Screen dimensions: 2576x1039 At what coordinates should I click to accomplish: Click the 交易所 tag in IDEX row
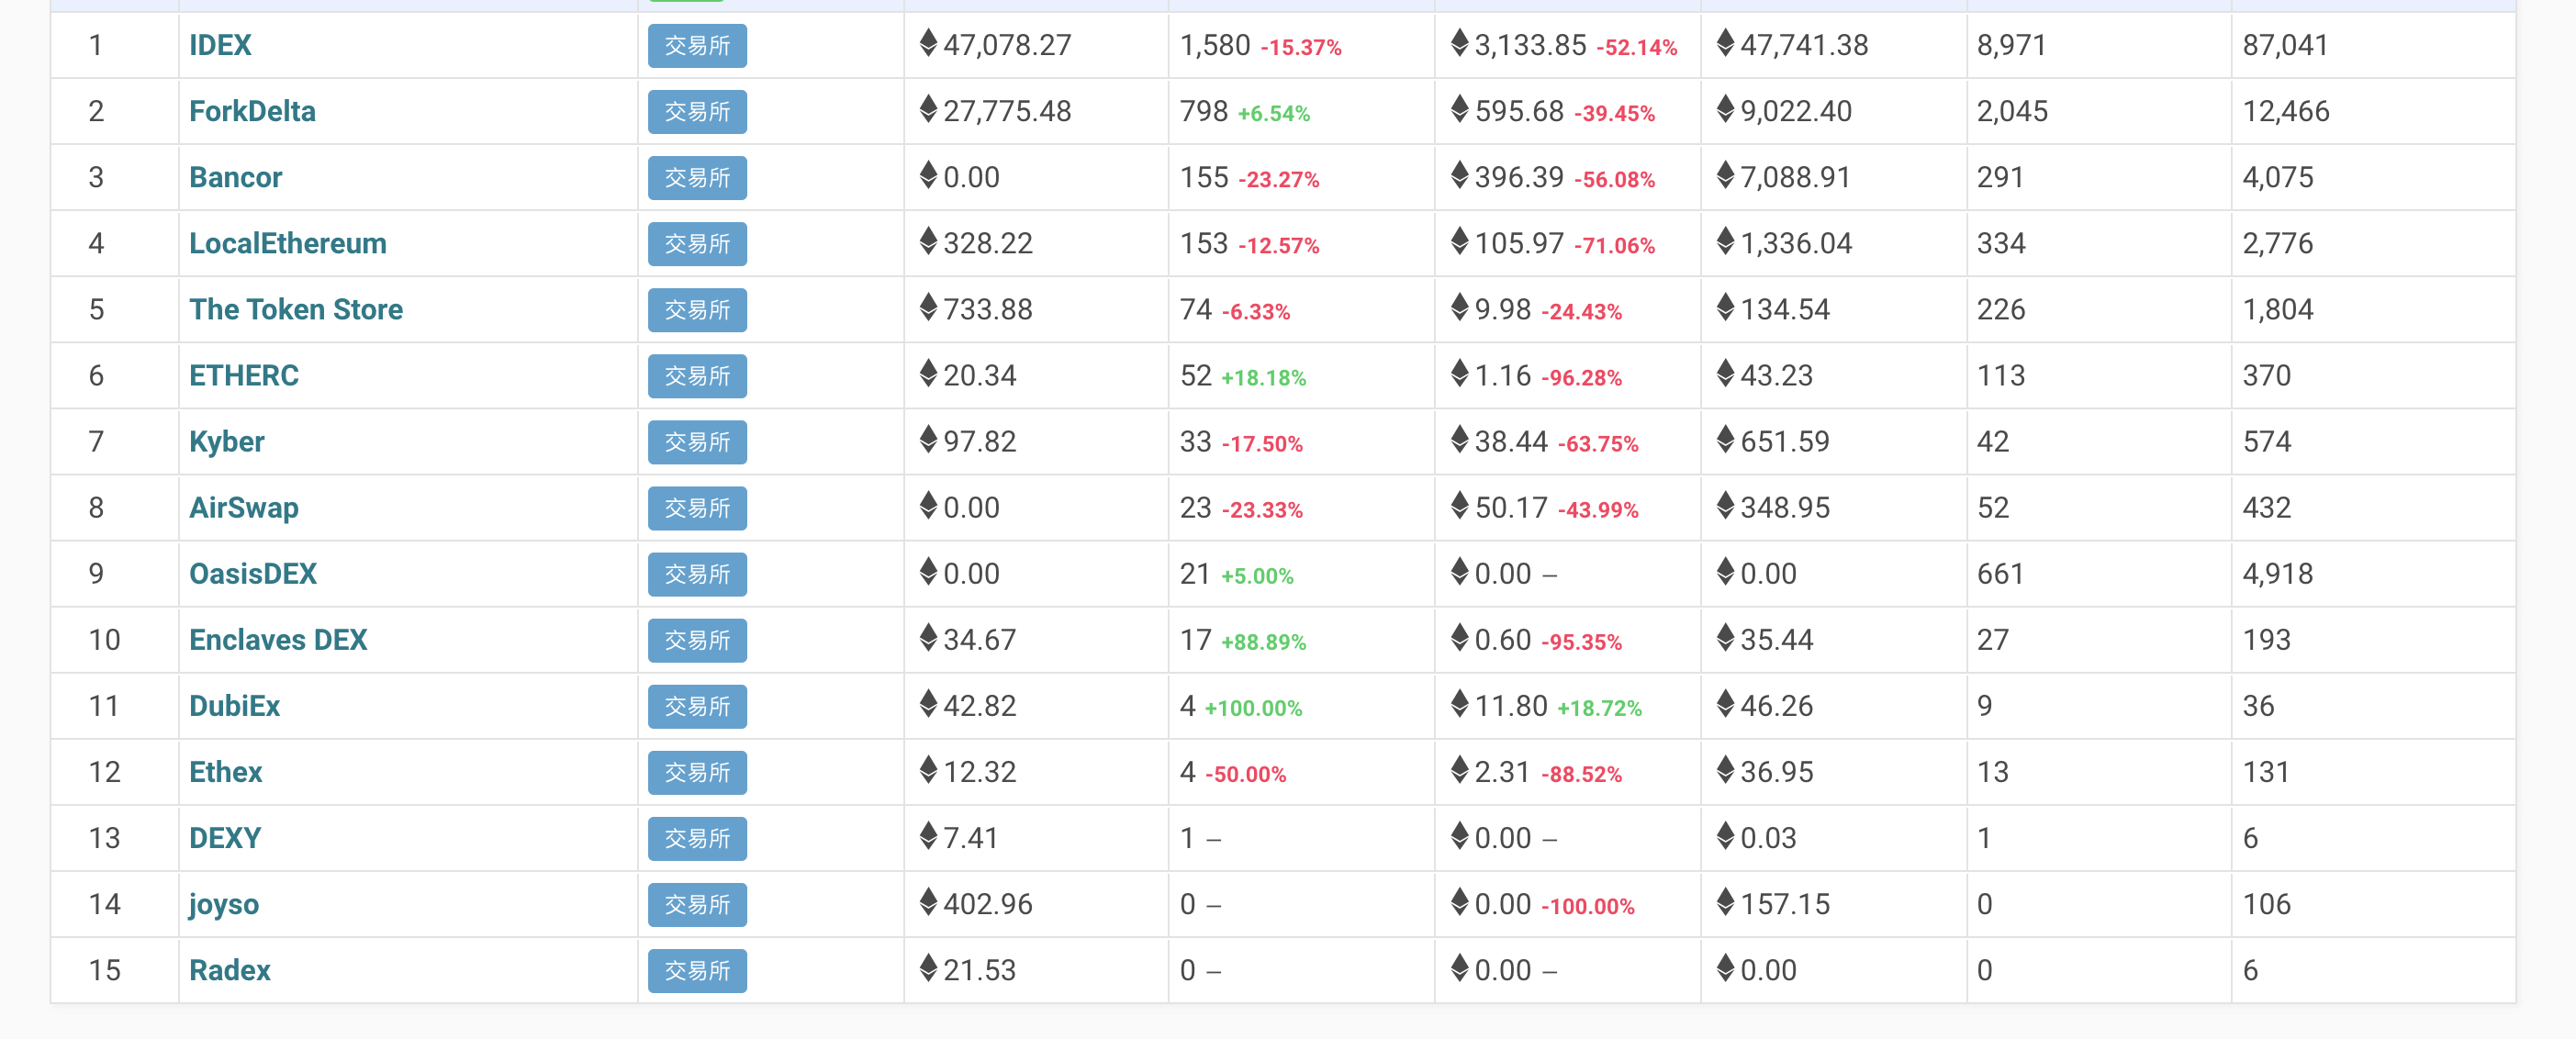click(x=697, y=46)
